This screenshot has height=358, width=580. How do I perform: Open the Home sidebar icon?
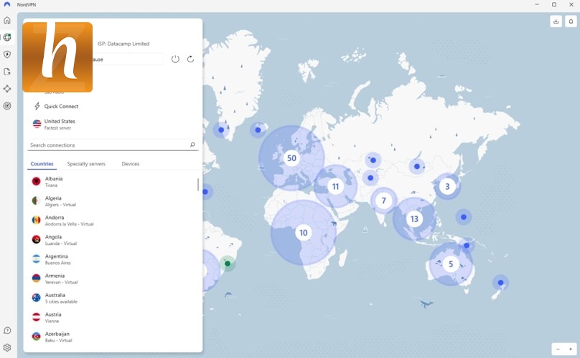[x=7, y=20]
